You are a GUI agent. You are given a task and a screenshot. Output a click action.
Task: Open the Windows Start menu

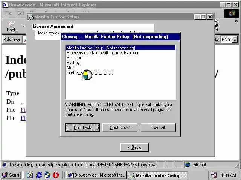coord(11,175)
